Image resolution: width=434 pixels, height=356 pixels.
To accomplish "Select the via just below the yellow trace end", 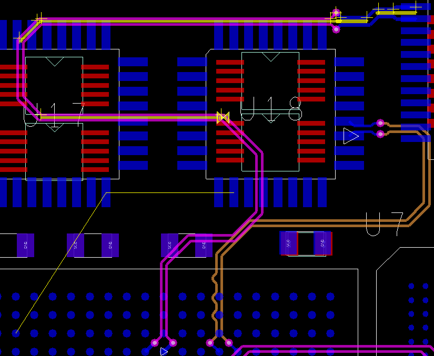I will [336, 29].
